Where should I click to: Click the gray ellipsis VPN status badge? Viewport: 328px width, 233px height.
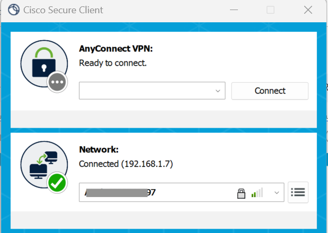point(57,83)
